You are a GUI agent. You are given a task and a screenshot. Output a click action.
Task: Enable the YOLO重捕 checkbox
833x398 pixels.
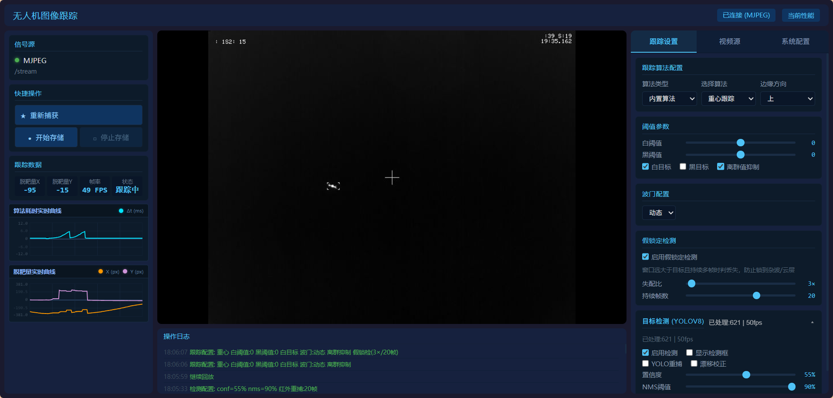[646, 363]
